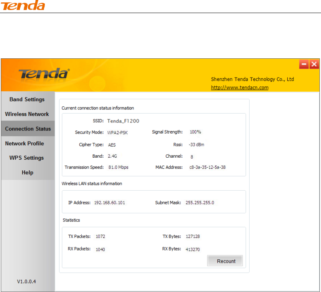Close the Tenda utility window

click(x=314, y=64)
